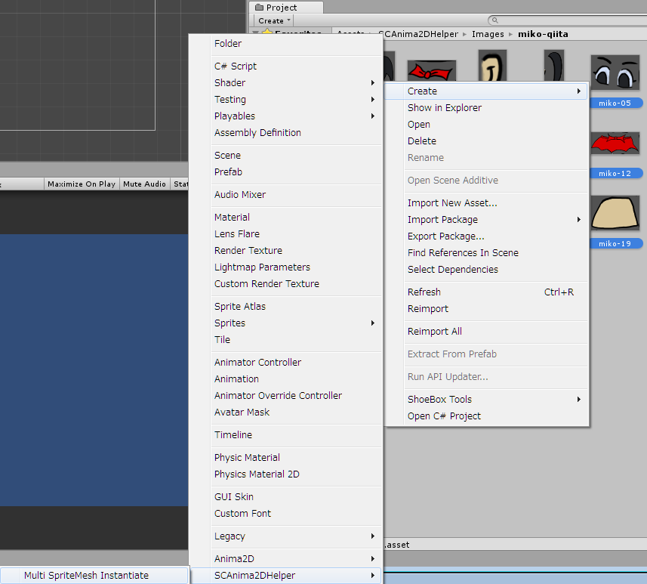
Task: Toggle Maximize On Play
Action: pyautogui.click(x=82, y=184)
